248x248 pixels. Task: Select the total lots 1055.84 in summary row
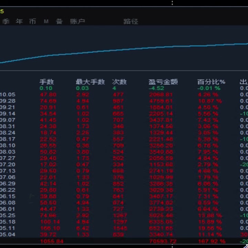point(52,241)
